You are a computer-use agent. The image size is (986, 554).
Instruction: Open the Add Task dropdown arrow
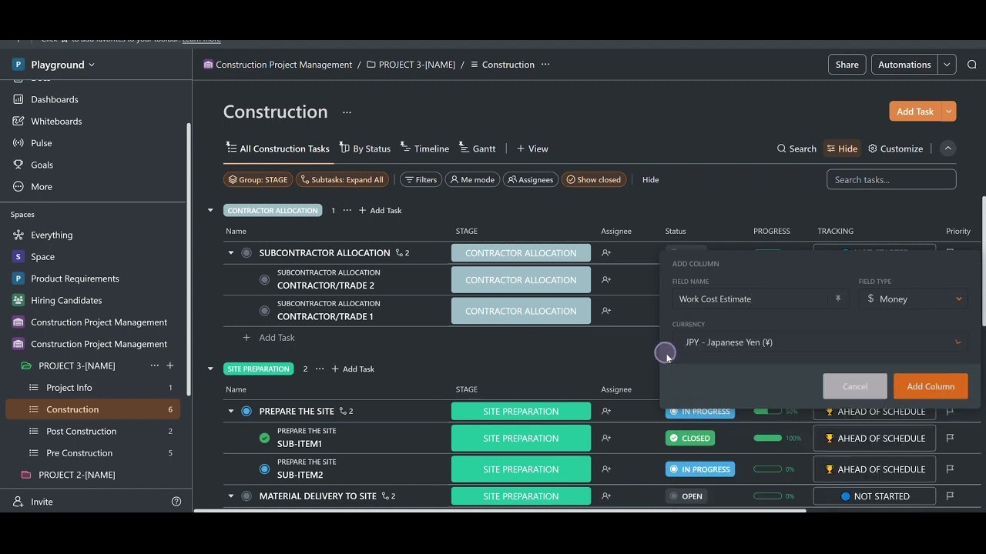pyautogui.click(x=949, y=112)
